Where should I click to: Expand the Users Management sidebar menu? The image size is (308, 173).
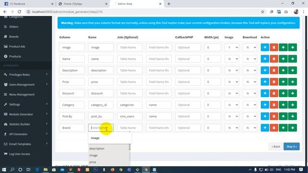[26, 85]
